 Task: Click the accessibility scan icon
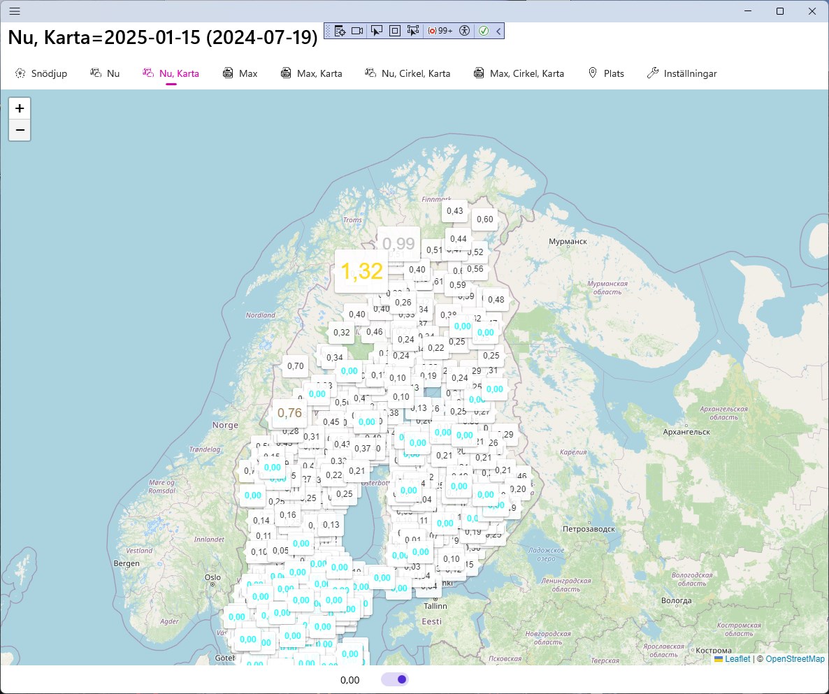[465, 31]
